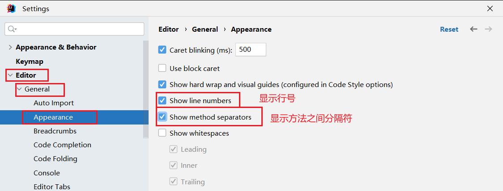503x191 pixels.
Task: Go forward with the right arrow
Action: point(488,29)
